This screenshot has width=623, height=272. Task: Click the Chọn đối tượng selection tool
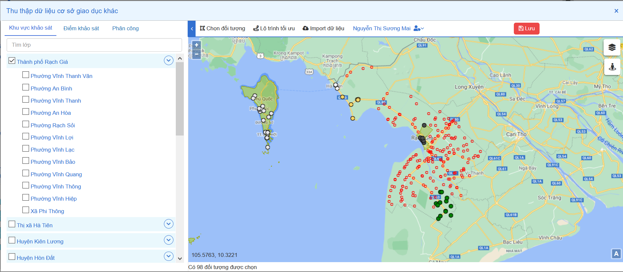pos(223,29)
